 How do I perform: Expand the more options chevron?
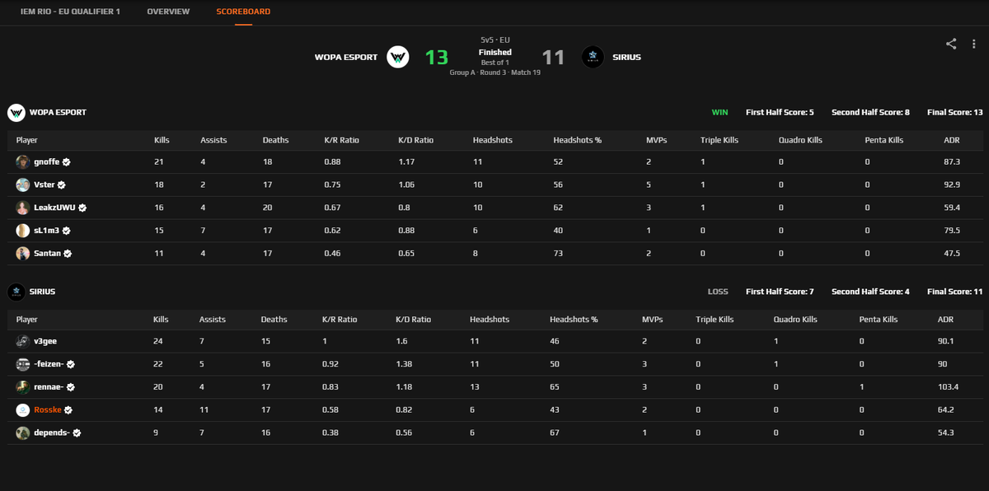(973, 44)
